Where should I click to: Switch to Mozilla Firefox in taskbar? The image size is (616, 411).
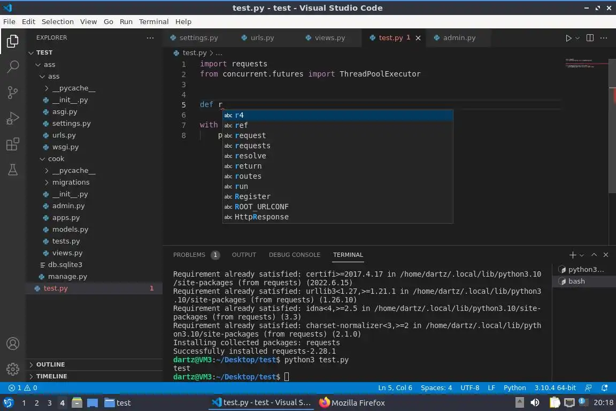(352, 403)
